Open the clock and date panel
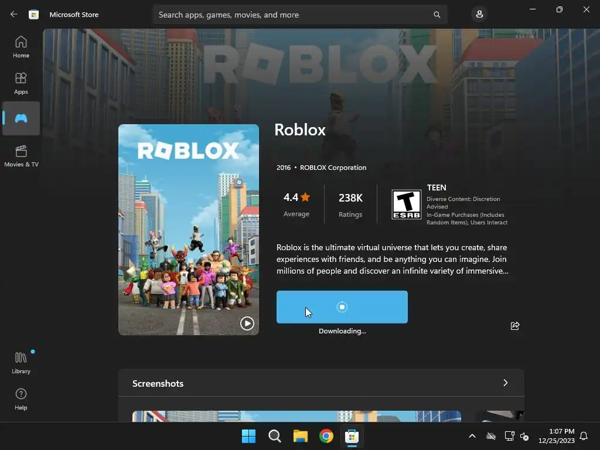This screenshot has width=600, height=450. [x=557, y=436]
